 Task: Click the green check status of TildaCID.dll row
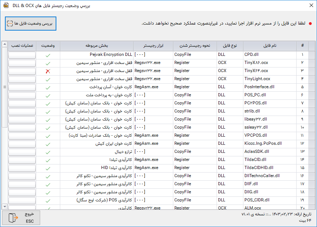point(48,160)
